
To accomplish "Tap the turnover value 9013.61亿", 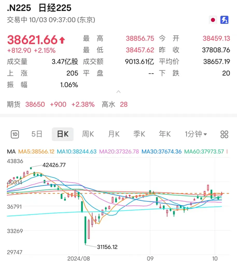I will tap(140, 62).
